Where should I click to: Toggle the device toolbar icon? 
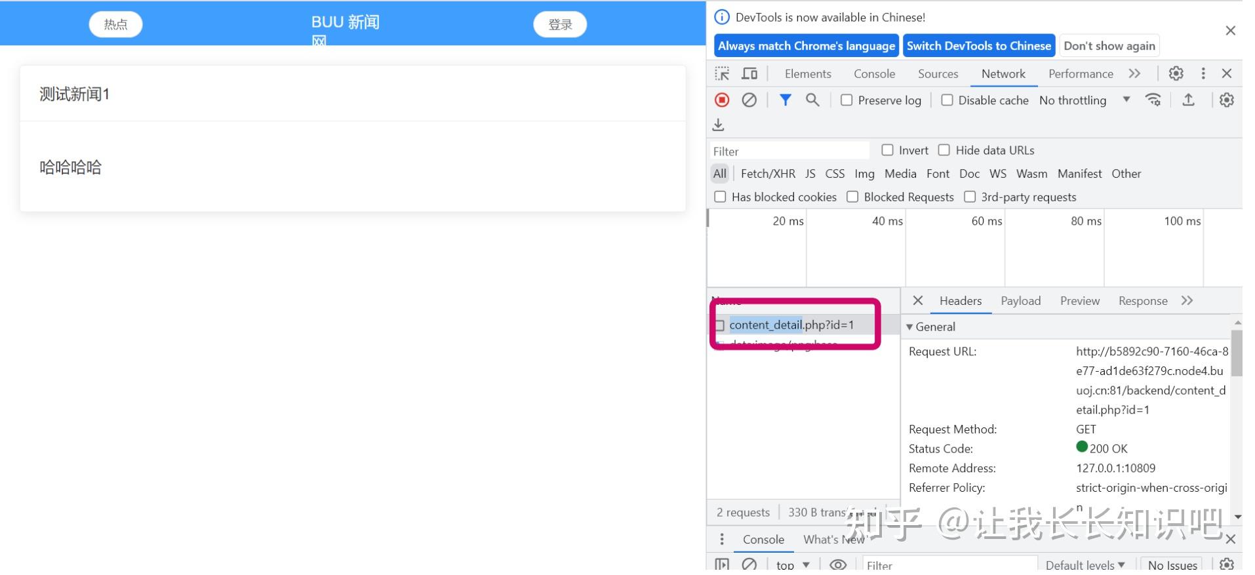pos(749,73)
